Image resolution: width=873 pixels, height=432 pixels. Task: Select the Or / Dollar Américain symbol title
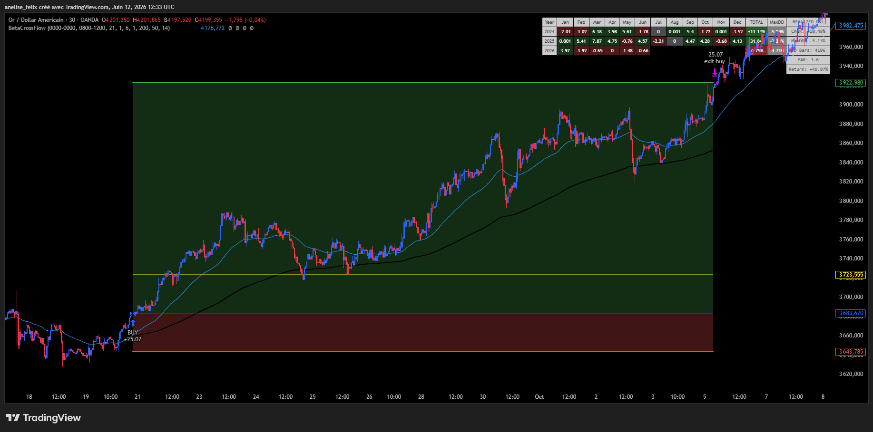click(x=36, y=20)
